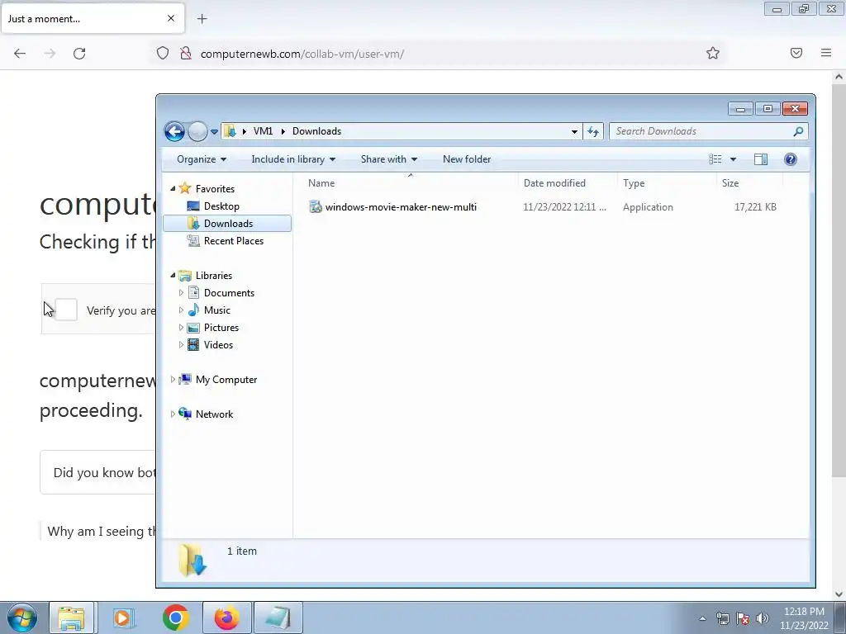Open Recent Places in Favorites
The height and width of the screenshot is (634, 846).
click(x=233, y=241)
